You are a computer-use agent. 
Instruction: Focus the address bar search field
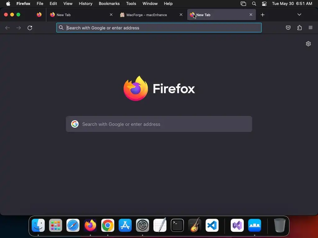click(159, 28)
